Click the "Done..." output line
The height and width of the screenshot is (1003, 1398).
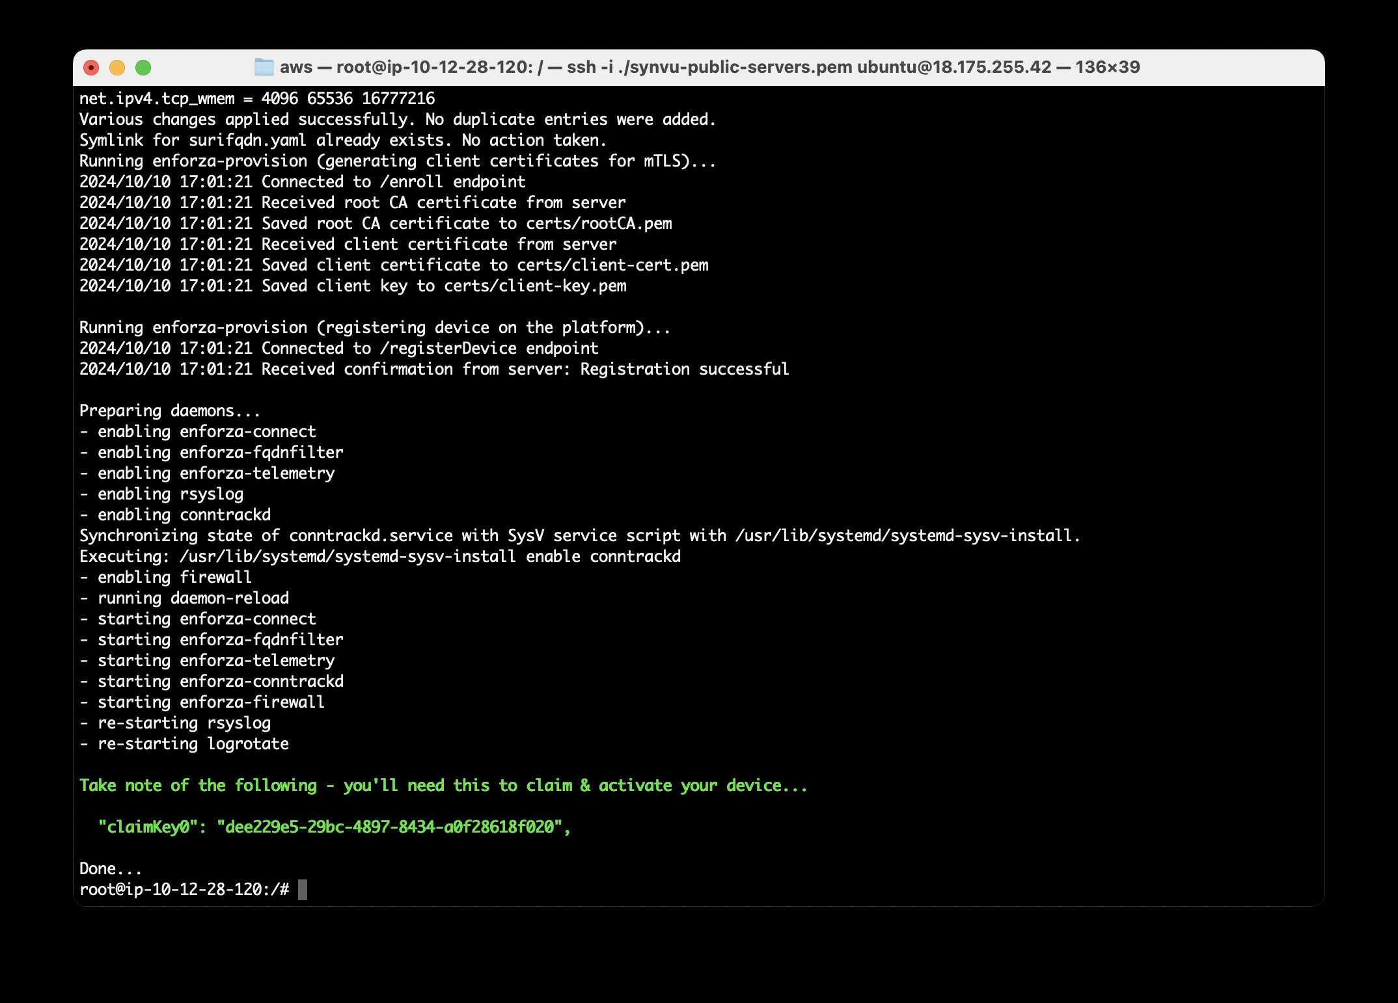(x=111, y=868)
